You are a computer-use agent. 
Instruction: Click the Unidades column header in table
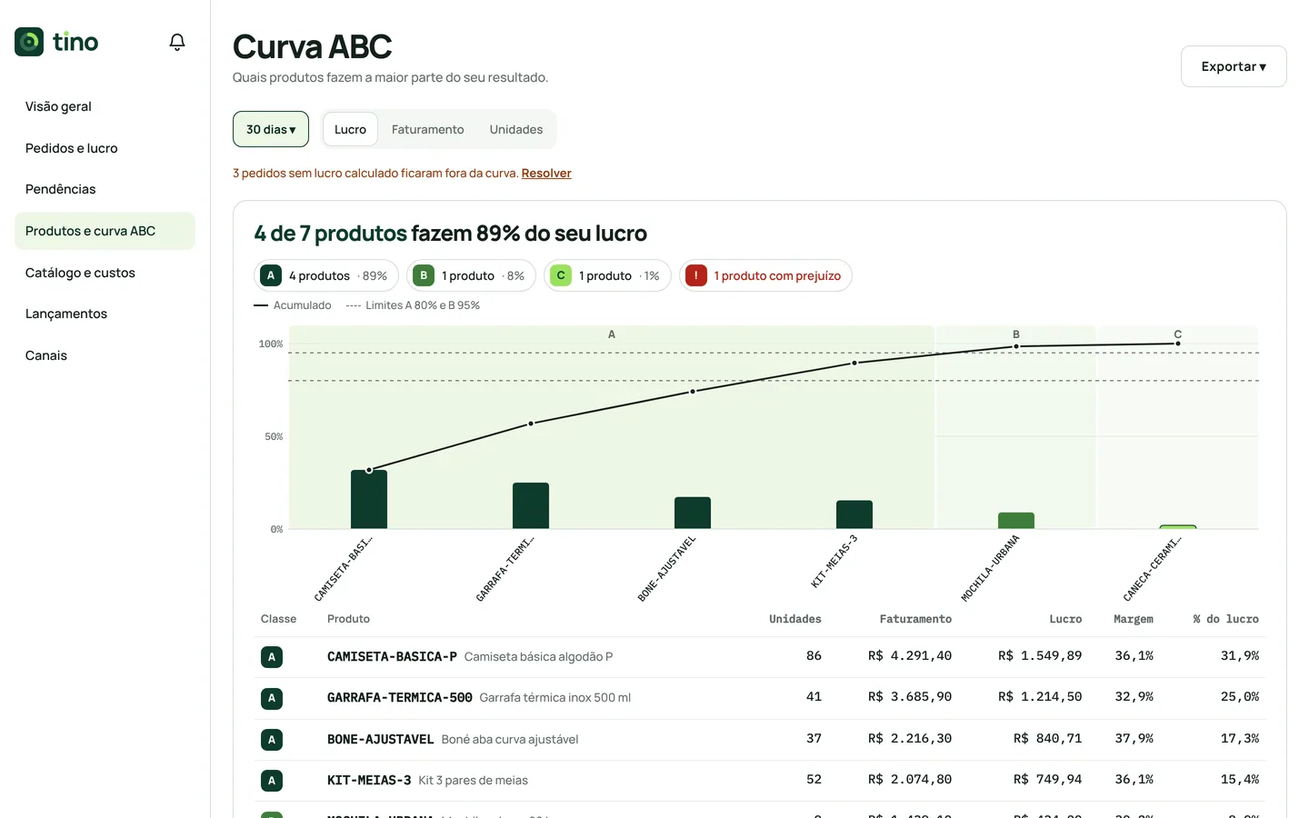pos(794,619)
